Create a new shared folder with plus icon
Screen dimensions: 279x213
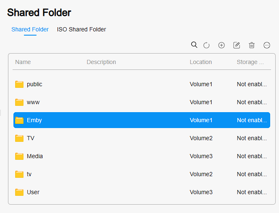tap(222, 45)
